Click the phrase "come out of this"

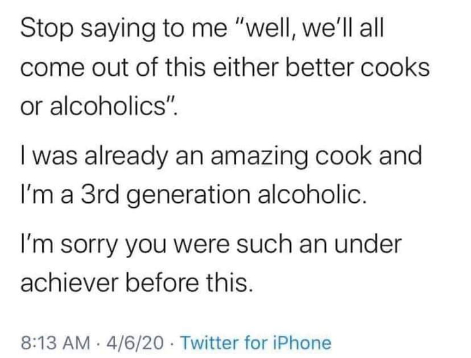point(113,67)
